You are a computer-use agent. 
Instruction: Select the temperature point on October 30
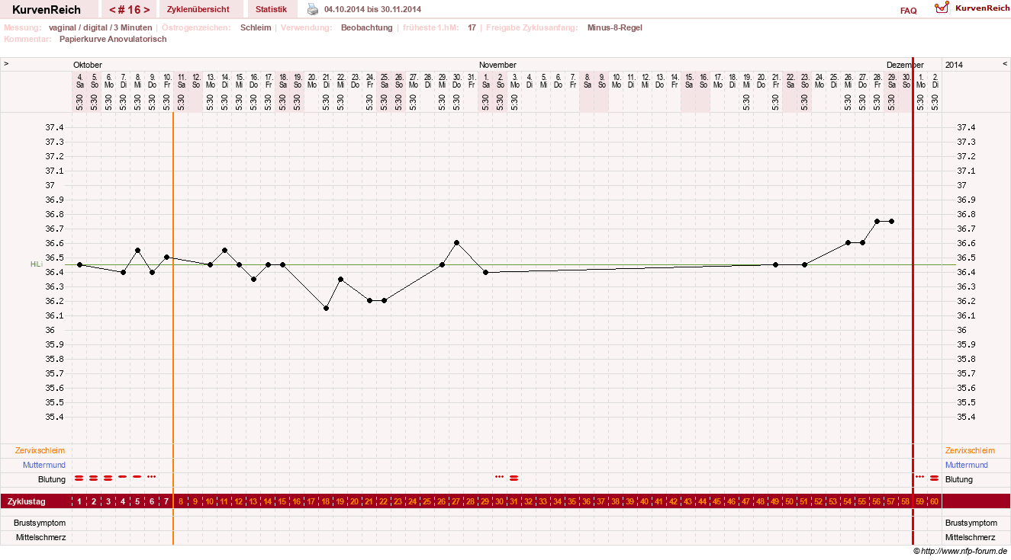pos(456,242)
